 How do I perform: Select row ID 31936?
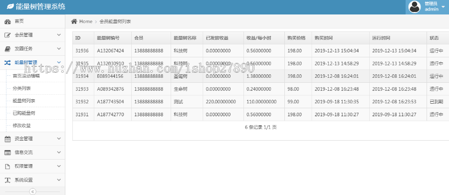coord(82,51)
